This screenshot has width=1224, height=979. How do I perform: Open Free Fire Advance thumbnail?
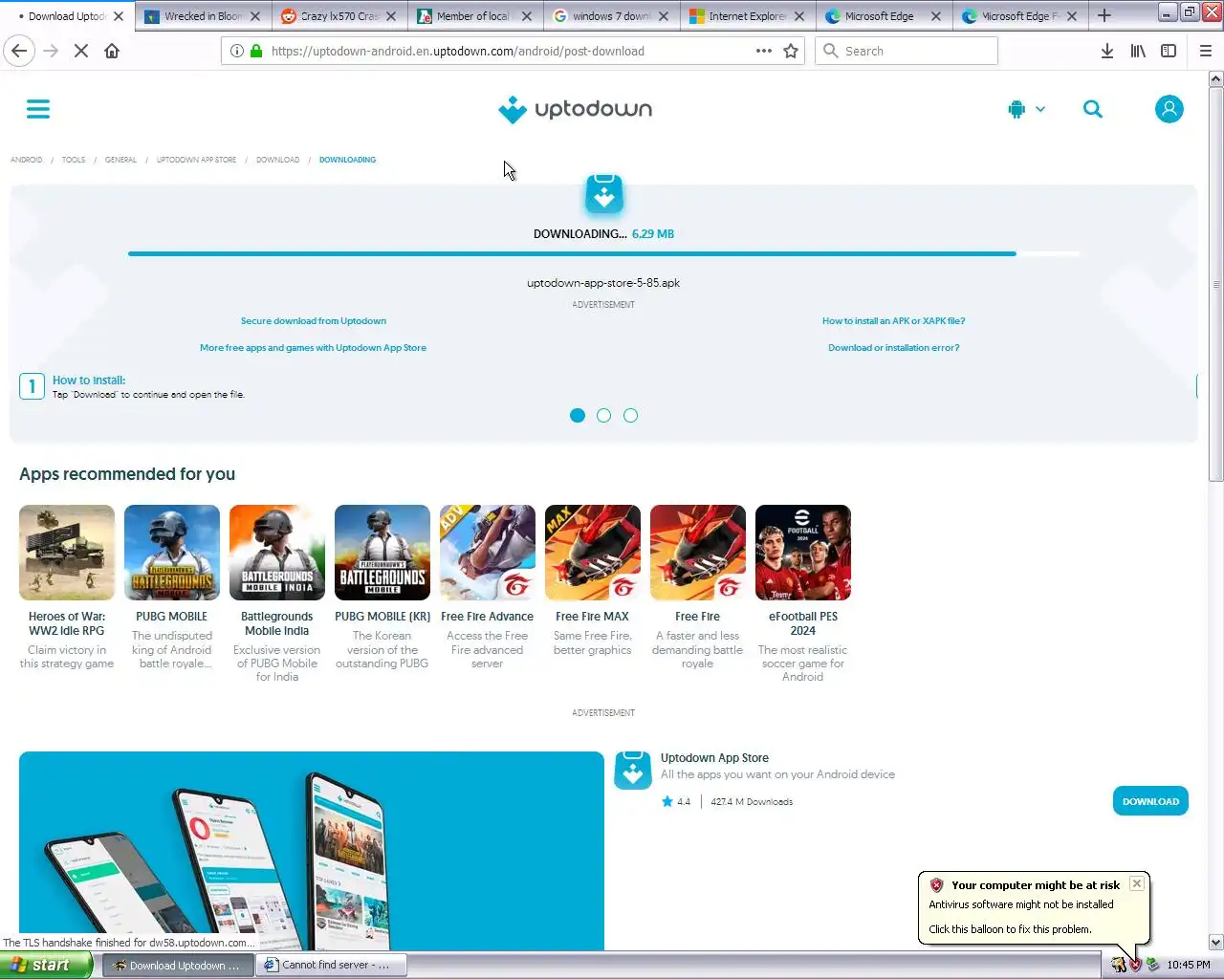pos(488,553)
